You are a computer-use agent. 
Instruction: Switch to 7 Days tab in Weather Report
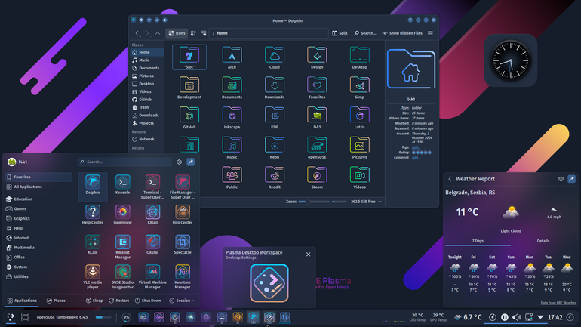coord(478,241)
